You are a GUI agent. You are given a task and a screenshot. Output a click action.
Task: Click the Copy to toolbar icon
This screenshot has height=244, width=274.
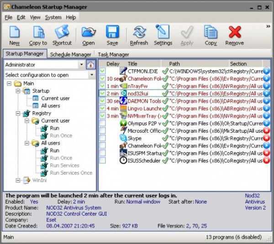[x=38, y=32]
